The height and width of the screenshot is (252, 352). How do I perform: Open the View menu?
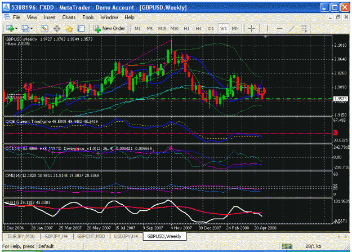click(x=32, y=17)
